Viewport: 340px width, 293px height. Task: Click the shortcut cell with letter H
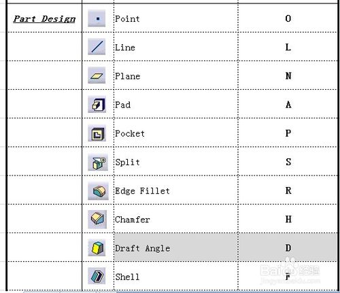point(288,219)
